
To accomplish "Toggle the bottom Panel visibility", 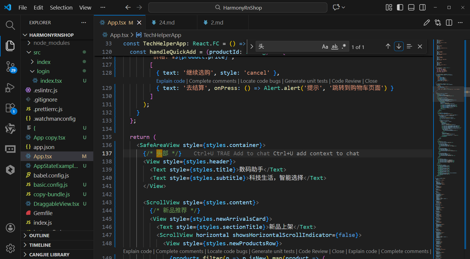I will [411, 7].
